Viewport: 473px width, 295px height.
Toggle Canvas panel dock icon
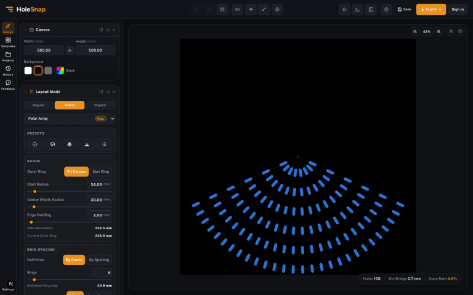pyautogui.click(x=101, y=29)
